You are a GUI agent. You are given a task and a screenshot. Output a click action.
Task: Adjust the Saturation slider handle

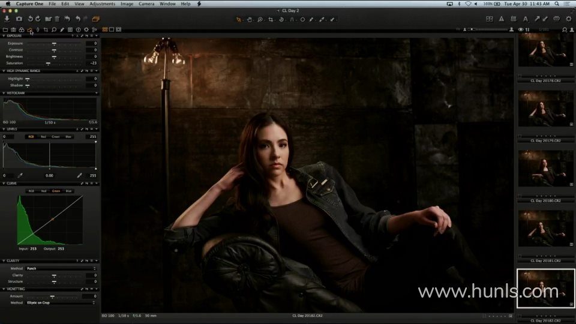[x=48, y=64]
